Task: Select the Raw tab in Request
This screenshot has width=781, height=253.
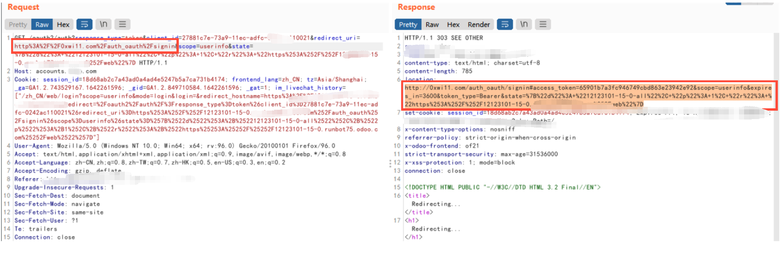Action: click(x=42, y=25)
